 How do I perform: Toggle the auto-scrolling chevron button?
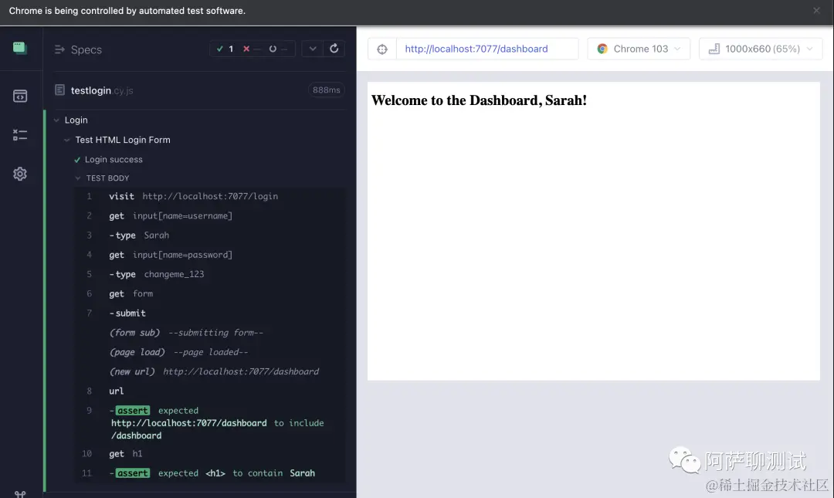point(313,49)
